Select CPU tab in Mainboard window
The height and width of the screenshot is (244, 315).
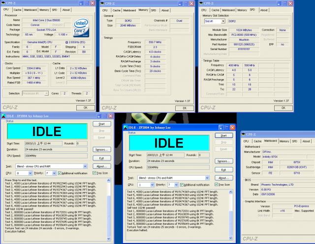(246, 141)
